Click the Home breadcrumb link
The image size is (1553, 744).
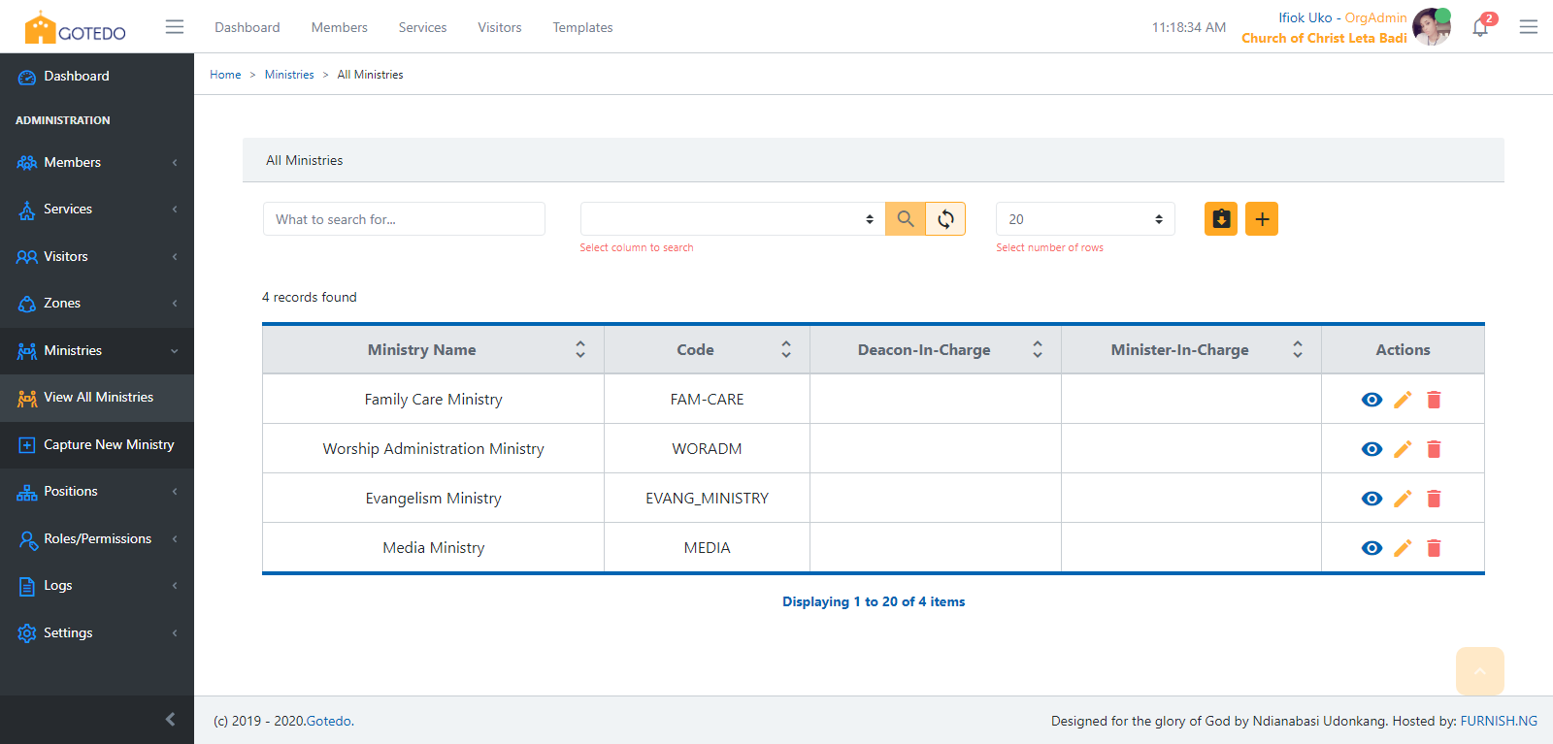(225, 75)
